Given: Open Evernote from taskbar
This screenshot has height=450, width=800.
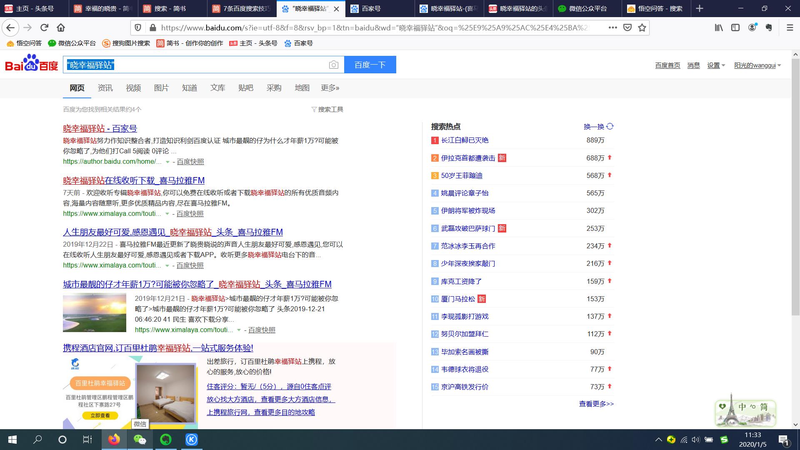Looking at the screenshot, I should click(x=166, y=440).
